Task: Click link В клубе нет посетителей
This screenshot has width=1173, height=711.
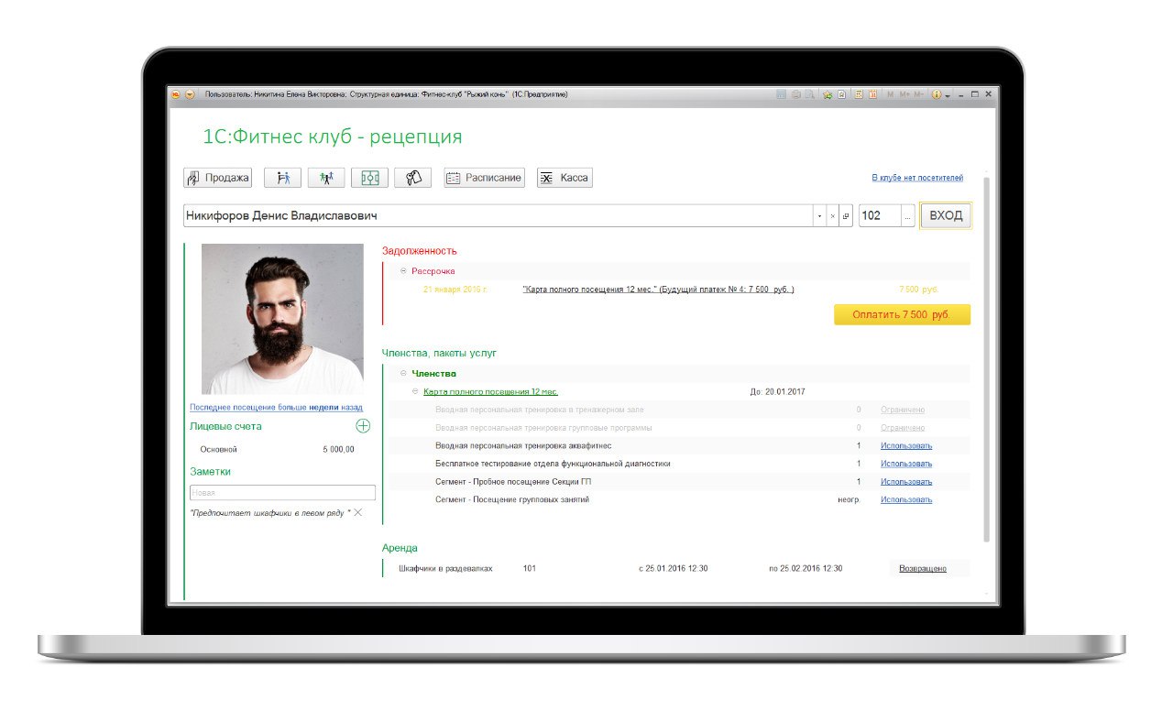Action: click(917, 178)
